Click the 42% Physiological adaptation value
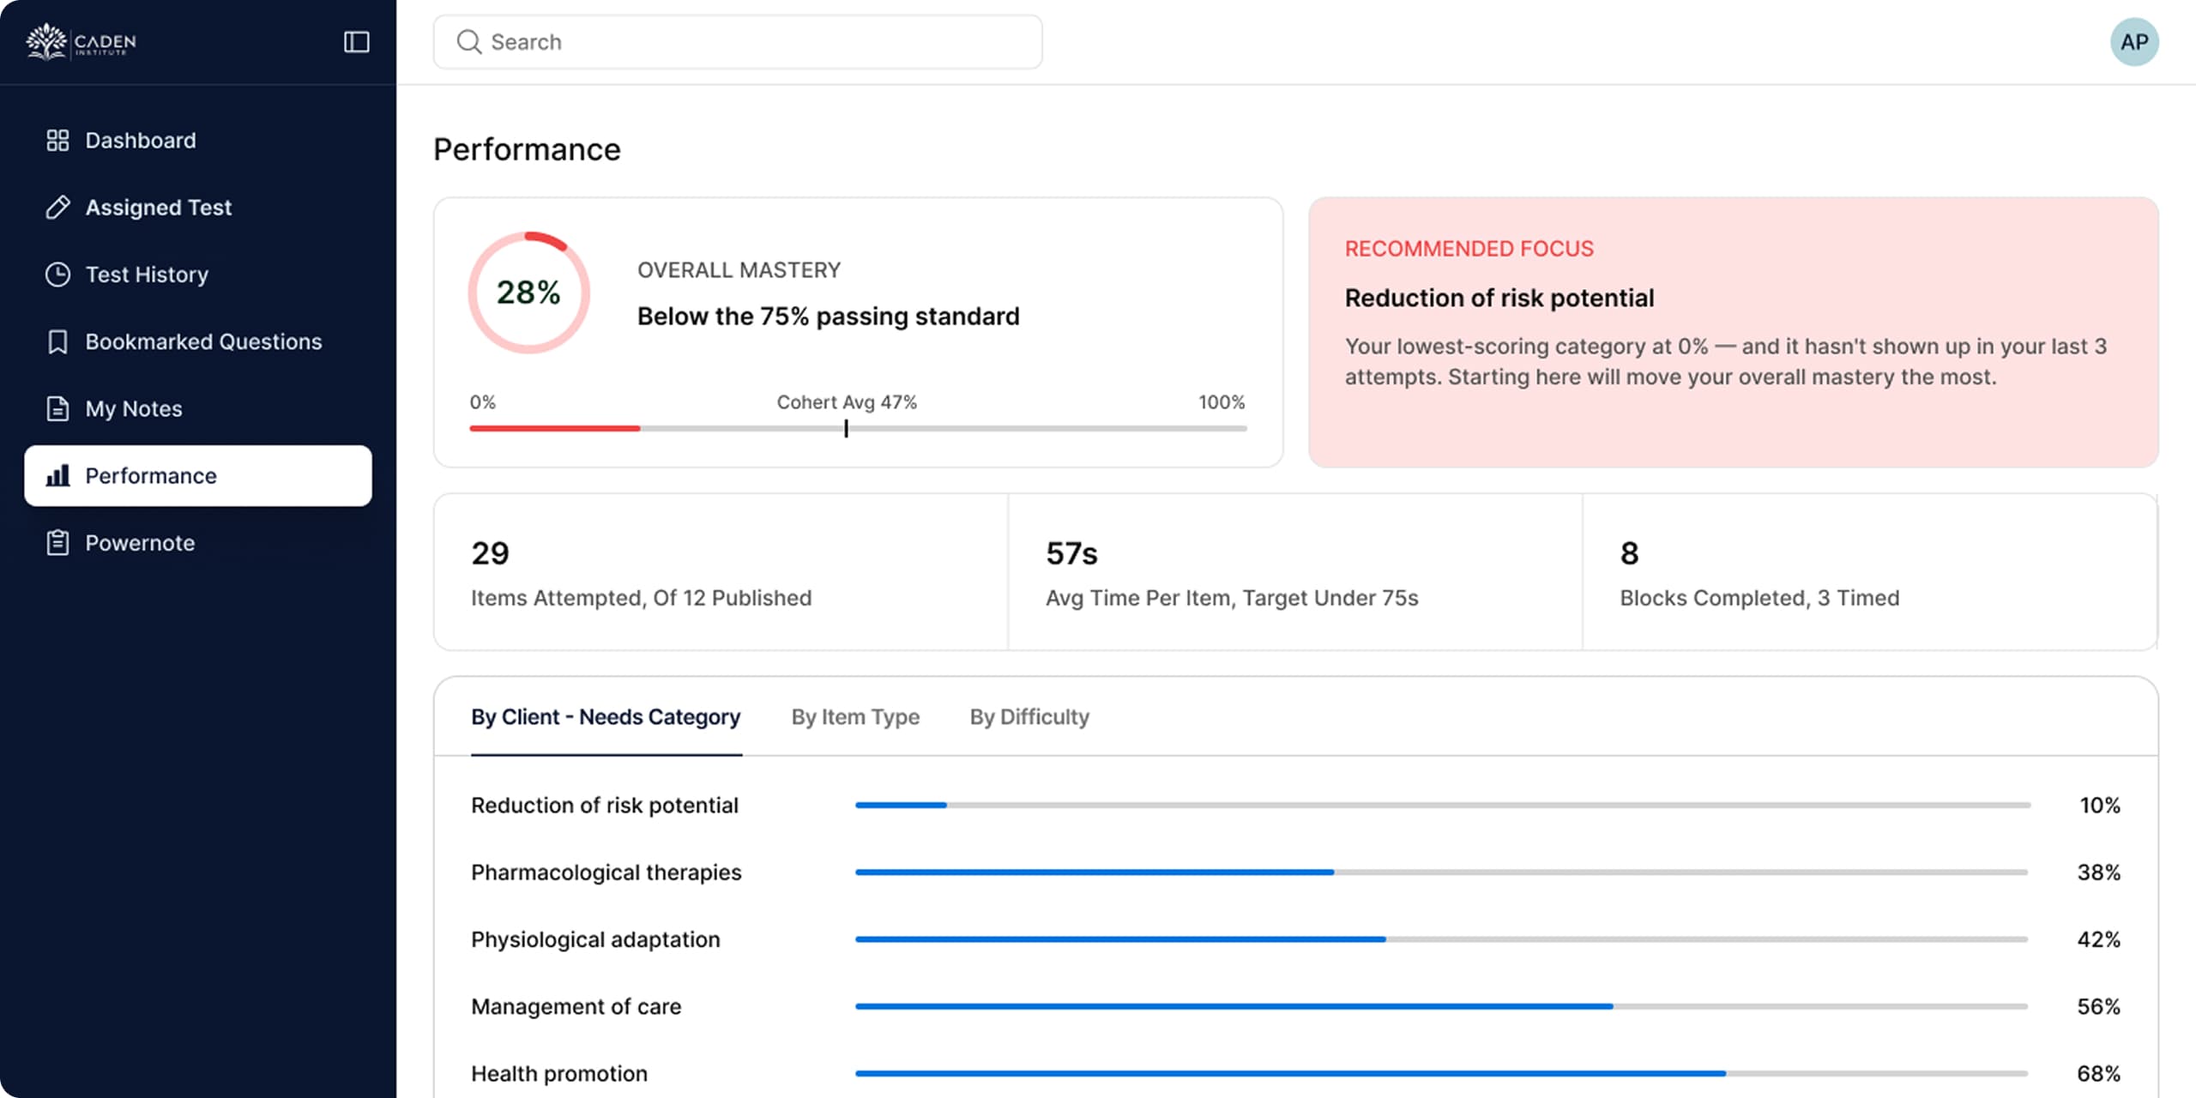 [2098, 939]
